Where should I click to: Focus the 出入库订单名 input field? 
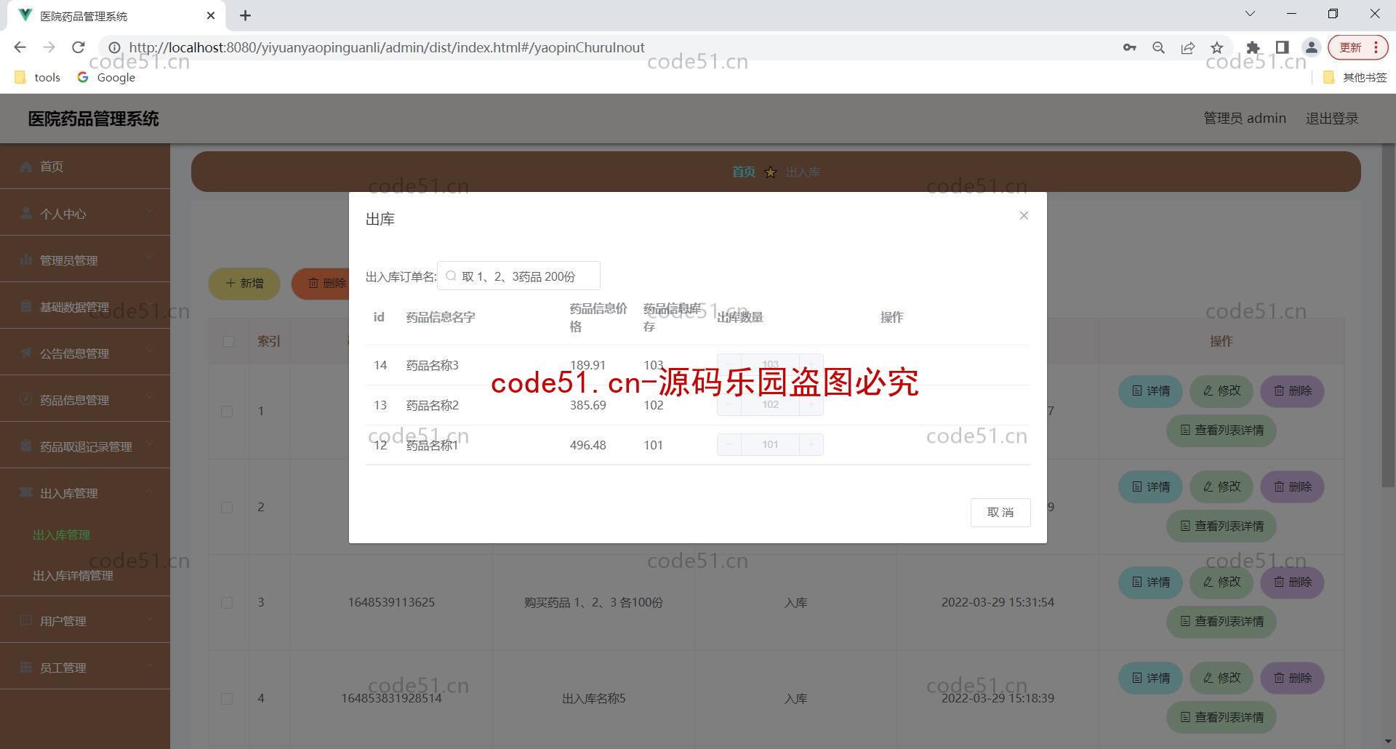pyautogui.click(x=518, y=276)
